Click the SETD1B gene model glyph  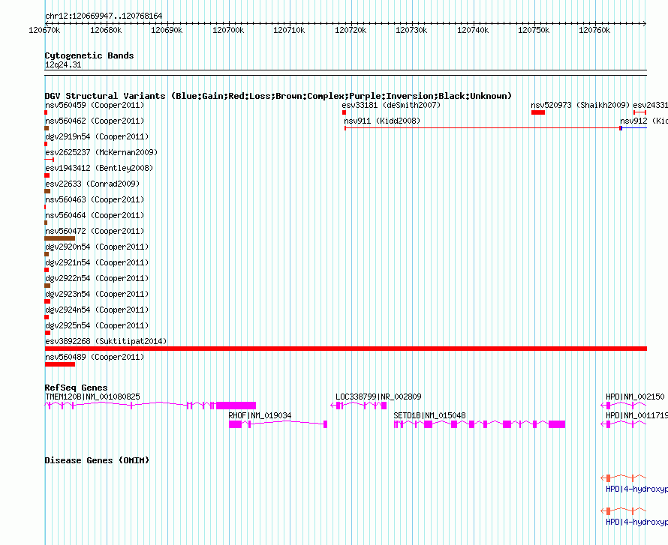pos(480,424)
